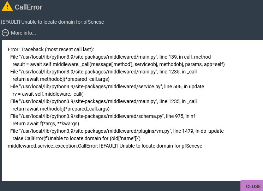Click the CallError dialog title
Image resolution: width=263 pixels, height=191 pixels.
(29, 7)
